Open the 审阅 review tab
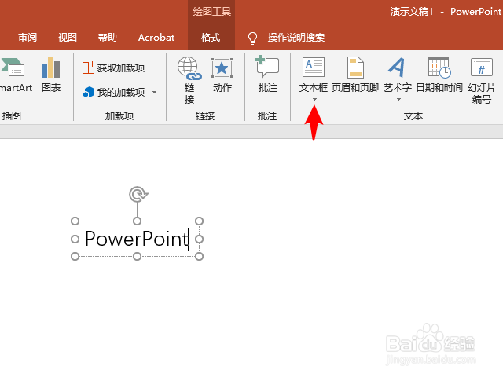 tap(28, 38)
